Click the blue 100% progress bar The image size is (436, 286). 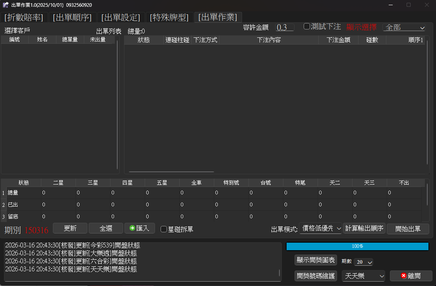(x=357, y=246)
